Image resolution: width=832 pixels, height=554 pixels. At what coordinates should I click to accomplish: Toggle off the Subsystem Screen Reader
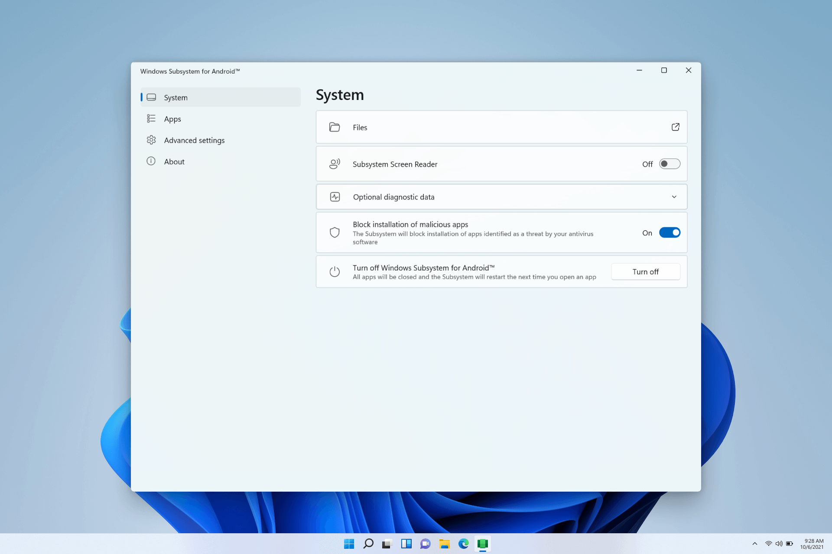click(x=669, y=163)
